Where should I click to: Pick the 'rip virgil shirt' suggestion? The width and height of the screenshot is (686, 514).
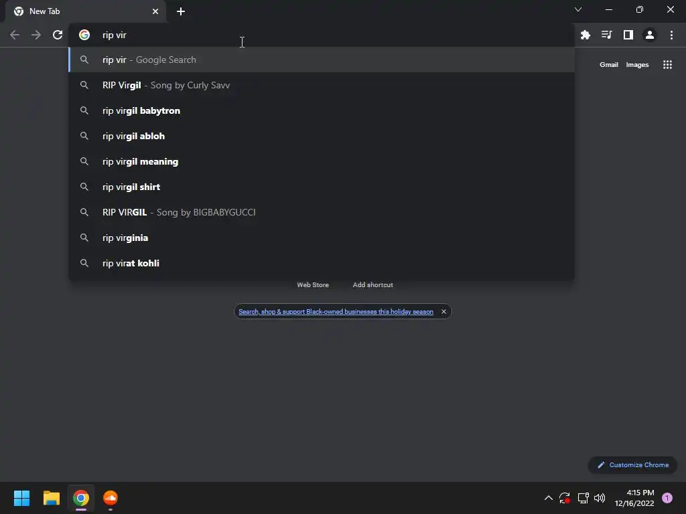click(322, 187)
